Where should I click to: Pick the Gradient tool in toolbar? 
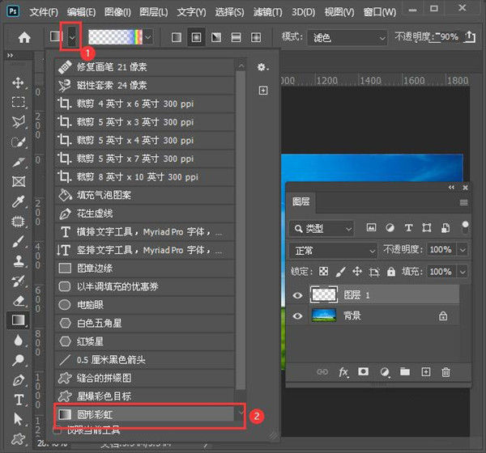coord(19,320)
